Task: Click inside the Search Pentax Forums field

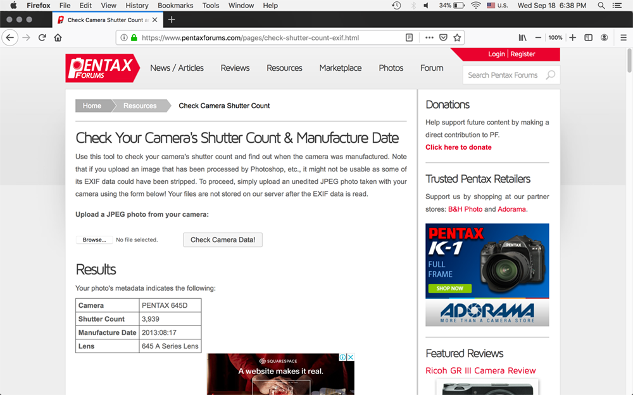Action: [503, 75]
